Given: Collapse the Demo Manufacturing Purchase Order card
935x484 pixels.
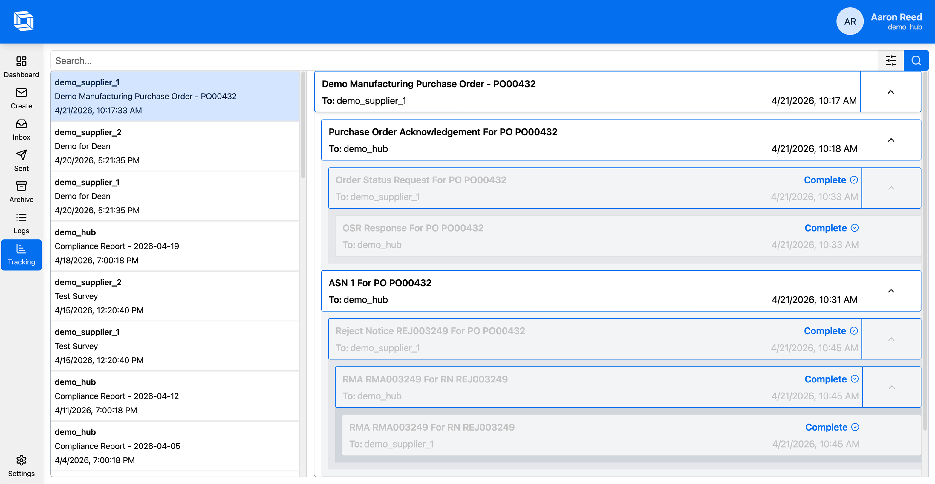Looking at the screenshot, I should [891, 92].
